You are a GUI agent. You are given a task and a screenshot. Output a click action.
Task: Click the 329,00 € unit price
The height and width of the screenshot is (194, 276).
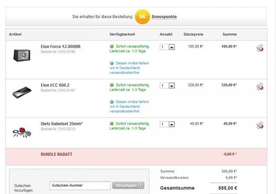point(196,85)
